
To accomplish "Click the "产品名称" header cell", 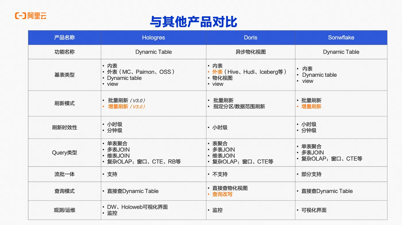I will [65, 37].
